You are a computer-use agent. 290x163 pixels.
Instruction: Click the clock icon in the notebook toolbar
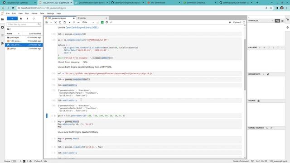point(107,22)
